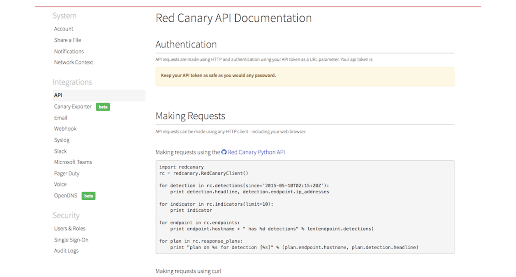Go to Webhook integration settings
This screenshot has width=516, height=277.
point(65,129)
